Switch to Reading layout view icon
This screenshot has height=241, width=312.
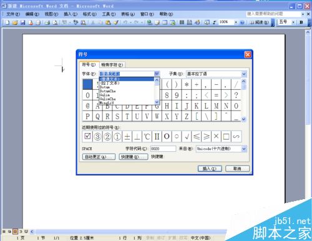click(26, 232)
